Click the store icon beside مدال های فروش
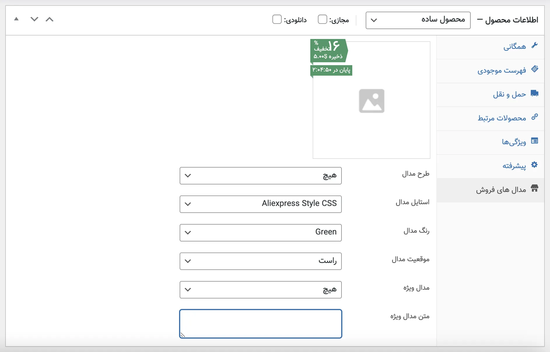This screenshot has height=352, width=550. (535, 189)
